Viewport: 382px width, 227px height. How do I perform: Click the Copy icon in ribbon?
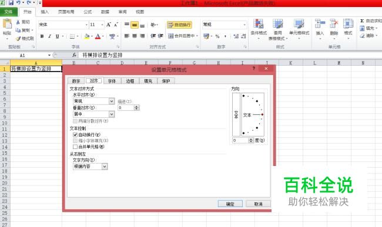18,30
